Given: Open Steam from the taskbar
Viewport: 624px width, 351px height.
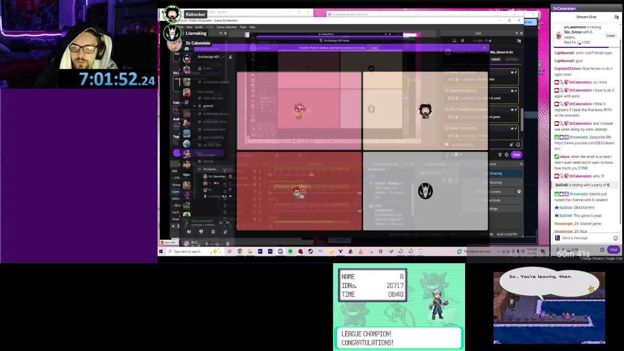Looking at the screenshot, I should [x=310, y=252].
